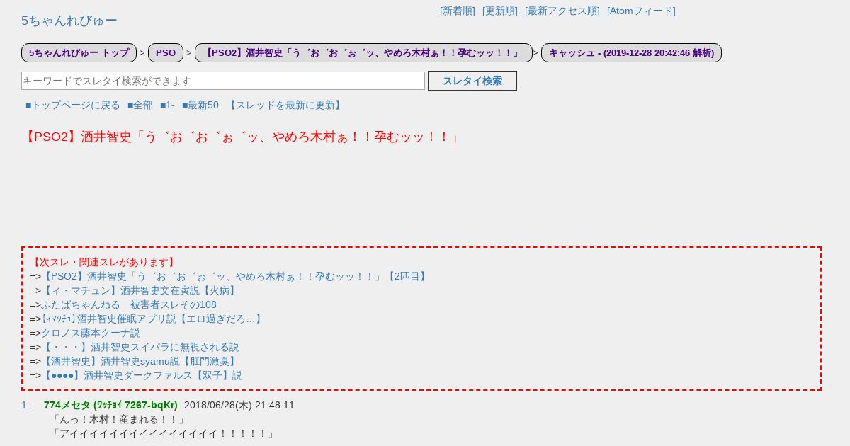The height and width of the screenshot is (446, 850).
Task: Open 【ィ・マチュン】酒井智史文在寅説 thread
Action: click(x=140, y=290)
